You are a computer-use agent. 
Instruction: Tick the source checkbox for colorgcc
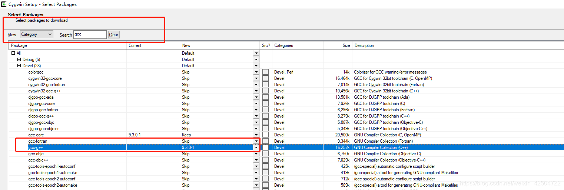[x=265, y=72]
